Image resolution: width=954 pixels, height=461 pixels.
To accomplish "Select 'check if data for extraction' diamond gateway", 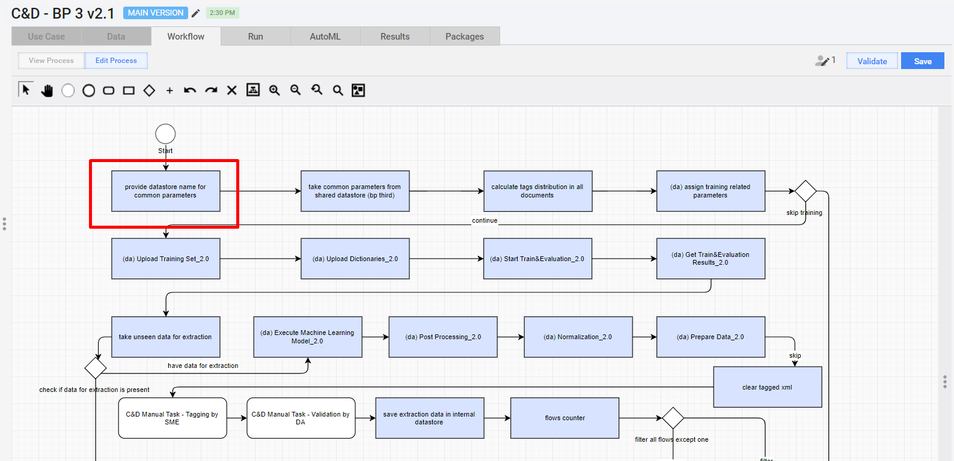I will [x=96, y=368].
